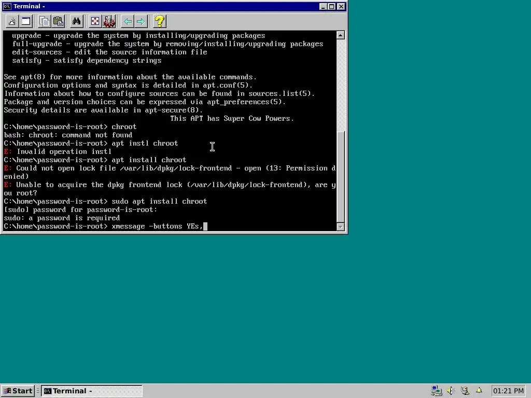Click the notification bell tray icon
This screenshot has height=398, width=531.
click(479, 391)
